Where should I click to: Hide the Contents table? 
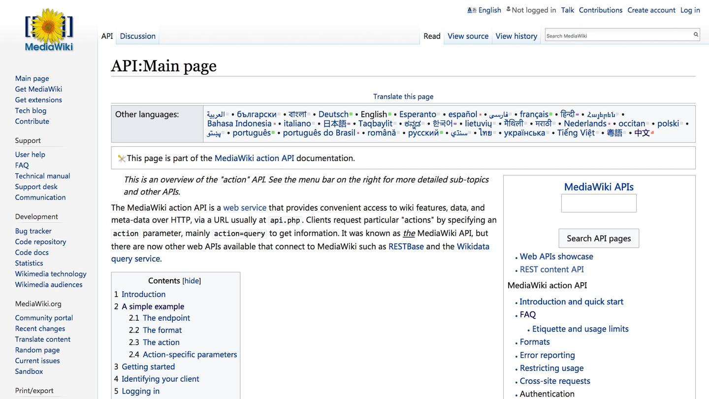pos(192,281)
